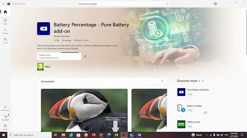Open Utilities & tools category link
The width and height of the screenshot is (247, 138).
[x=81, y=40]
